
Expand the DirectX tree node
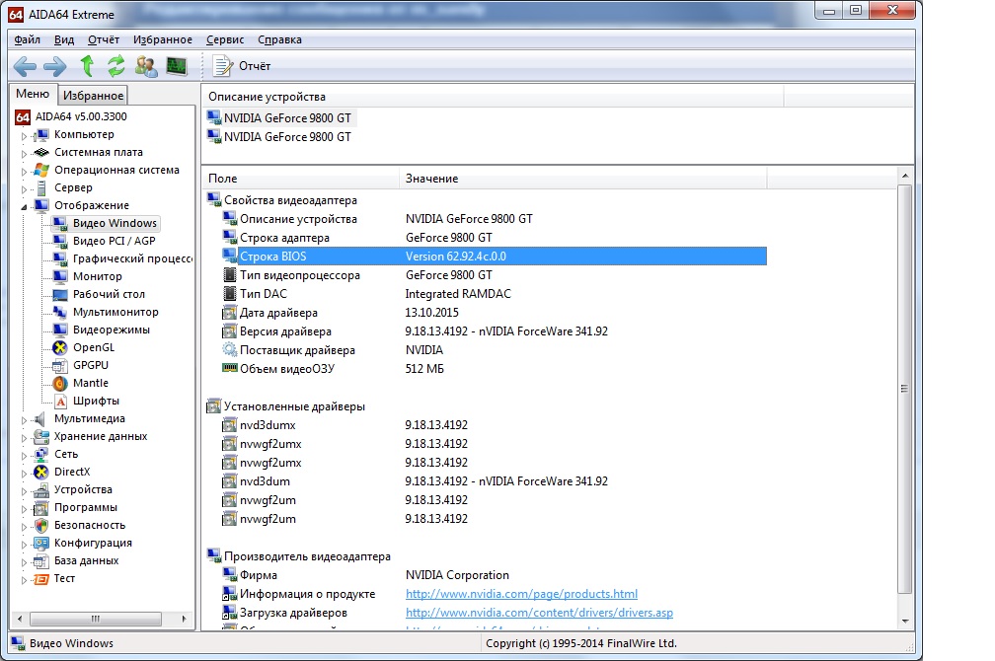click(x=25, y=473)
